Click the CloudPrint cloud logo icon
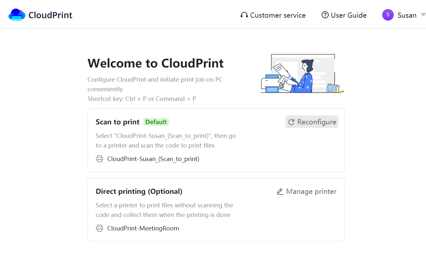This screenshot has height=261, width=426. (x=16, y=15)
